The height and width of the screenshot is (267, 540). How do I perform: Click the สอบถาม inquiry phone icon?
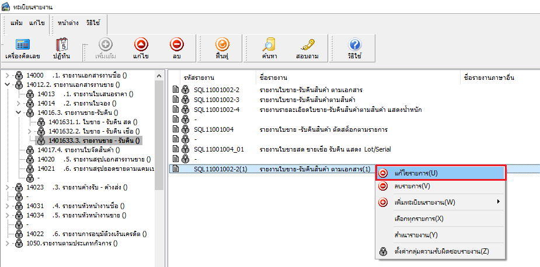click(x=306, y=49)
